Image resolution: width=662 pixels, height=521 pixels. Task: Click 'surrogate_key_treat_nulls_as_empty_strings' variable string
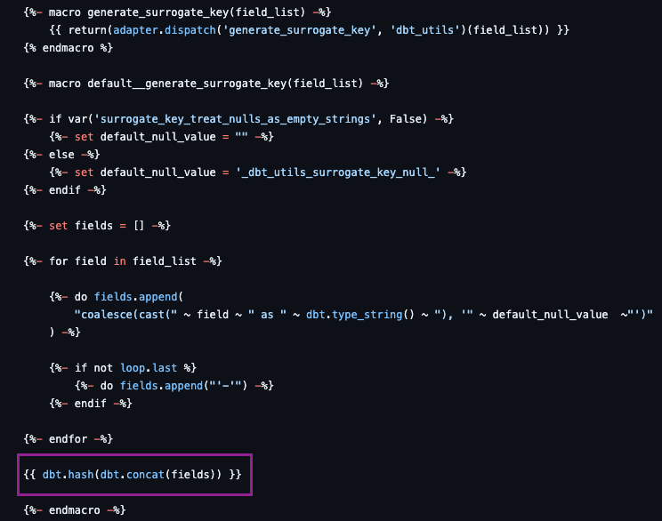pos(235,119)
